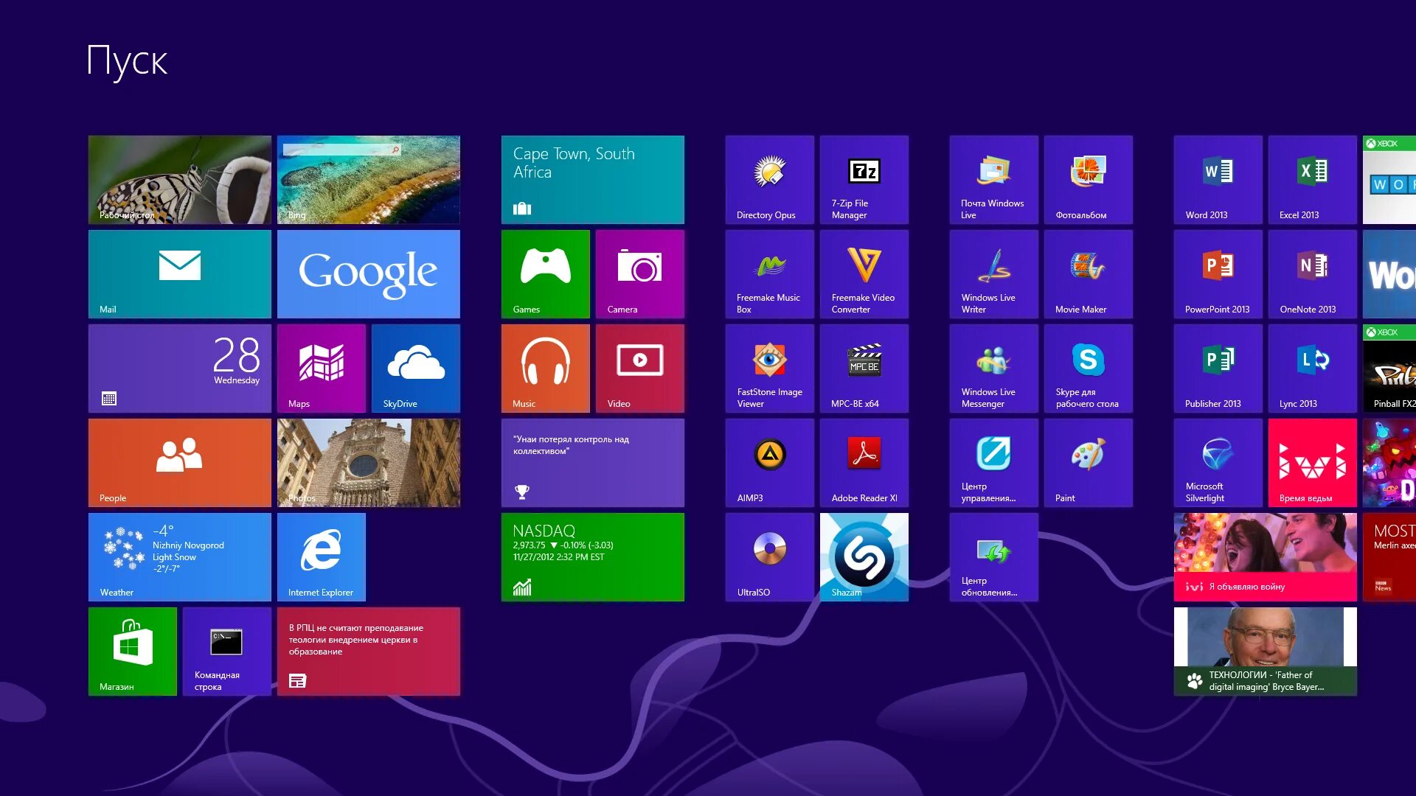Open MPC-BE x64 player tile
This screenshot has width=1416, height=796.
[864, 369]
